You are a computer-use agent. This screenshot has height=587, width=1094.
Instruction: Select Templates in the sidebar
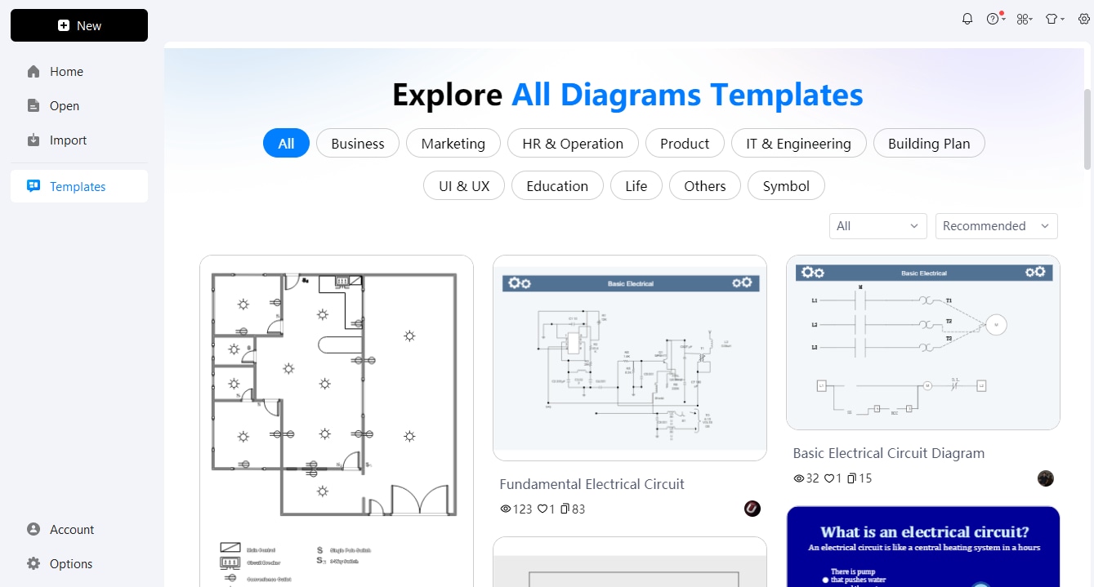coord(79,186)
